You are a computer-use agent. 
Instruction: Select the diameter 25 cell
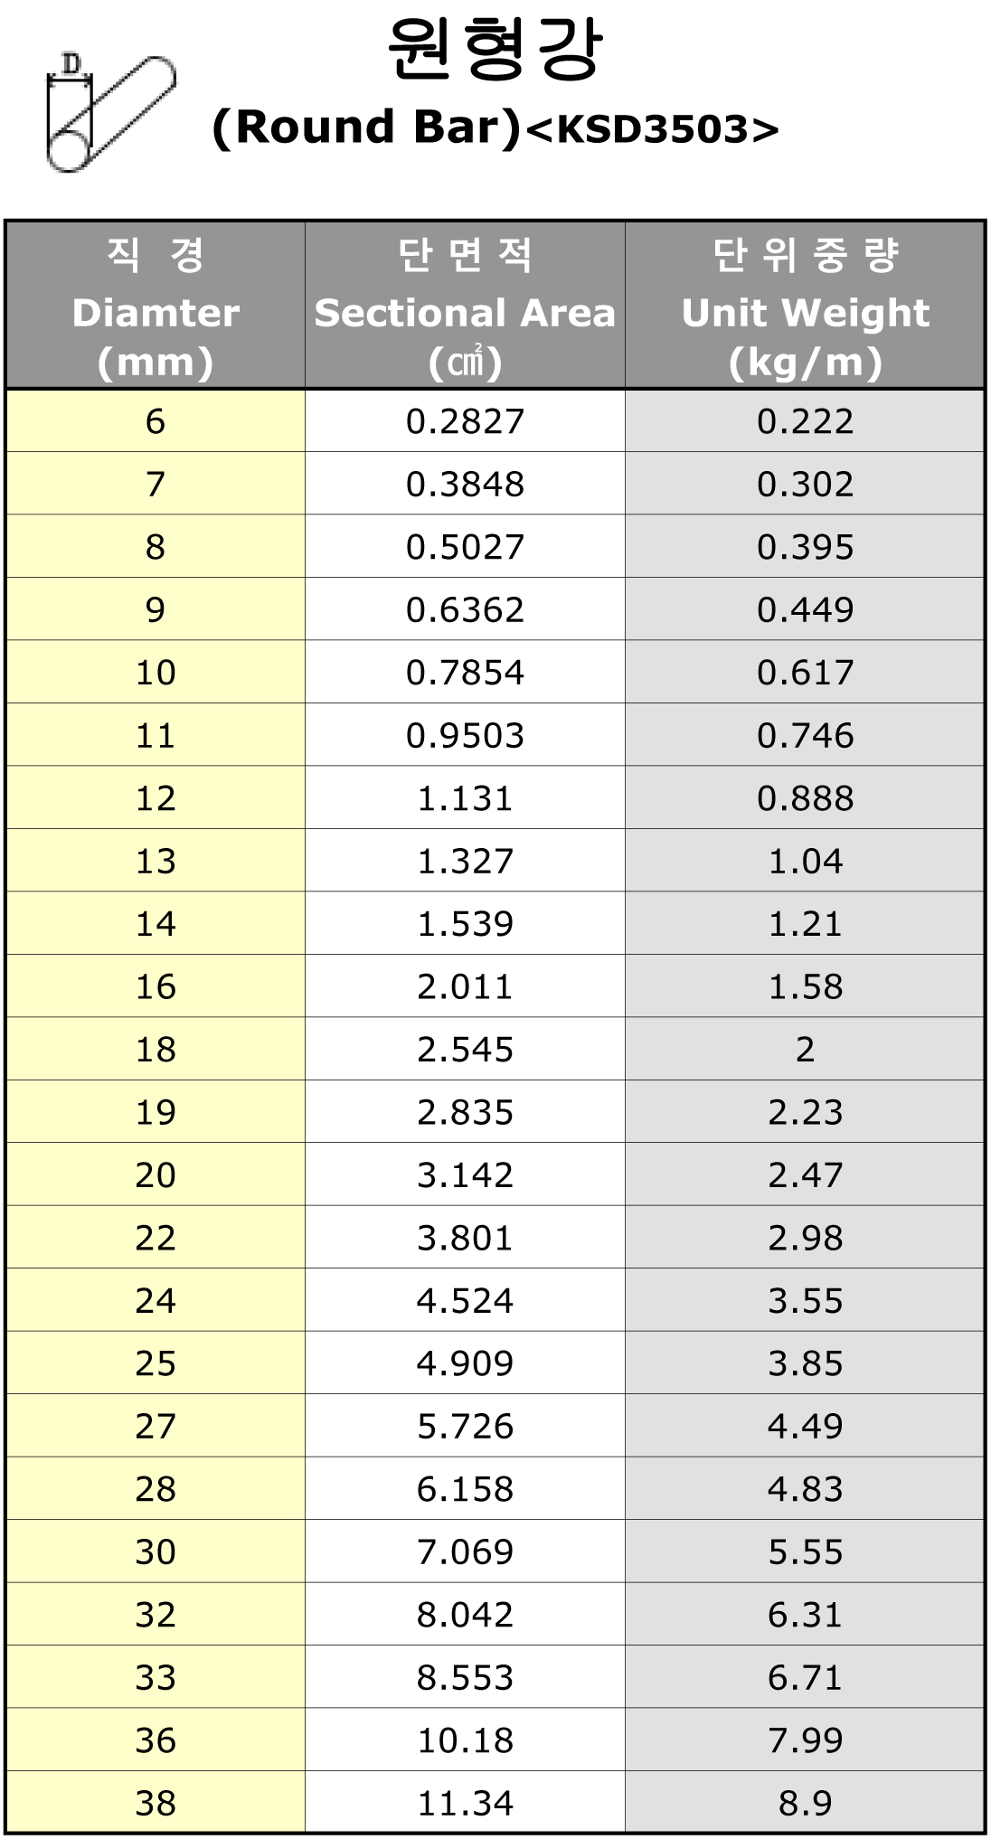coord(156,1363)
